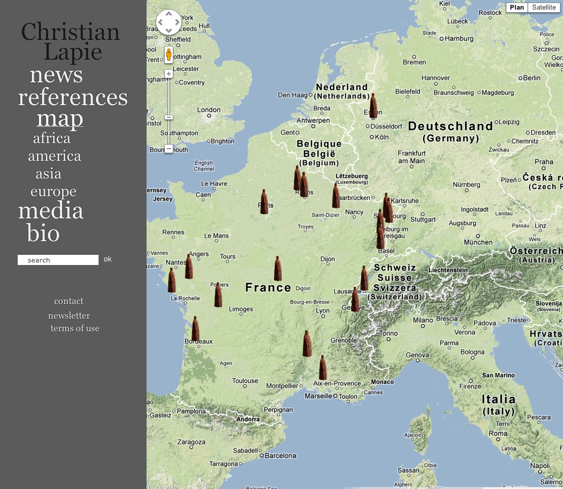The image size is (563, 489).
Task: Open the marker just above Aix-en-Provence
Action: (323, 368)
